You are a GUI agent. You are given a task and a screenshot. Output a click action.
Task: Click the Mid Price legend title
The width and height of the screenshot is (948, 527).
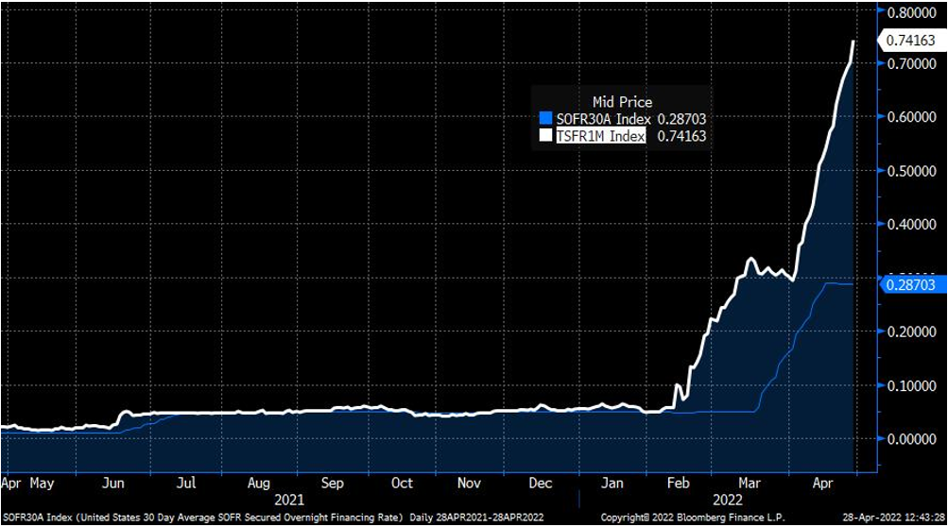[x=621, y=101]
